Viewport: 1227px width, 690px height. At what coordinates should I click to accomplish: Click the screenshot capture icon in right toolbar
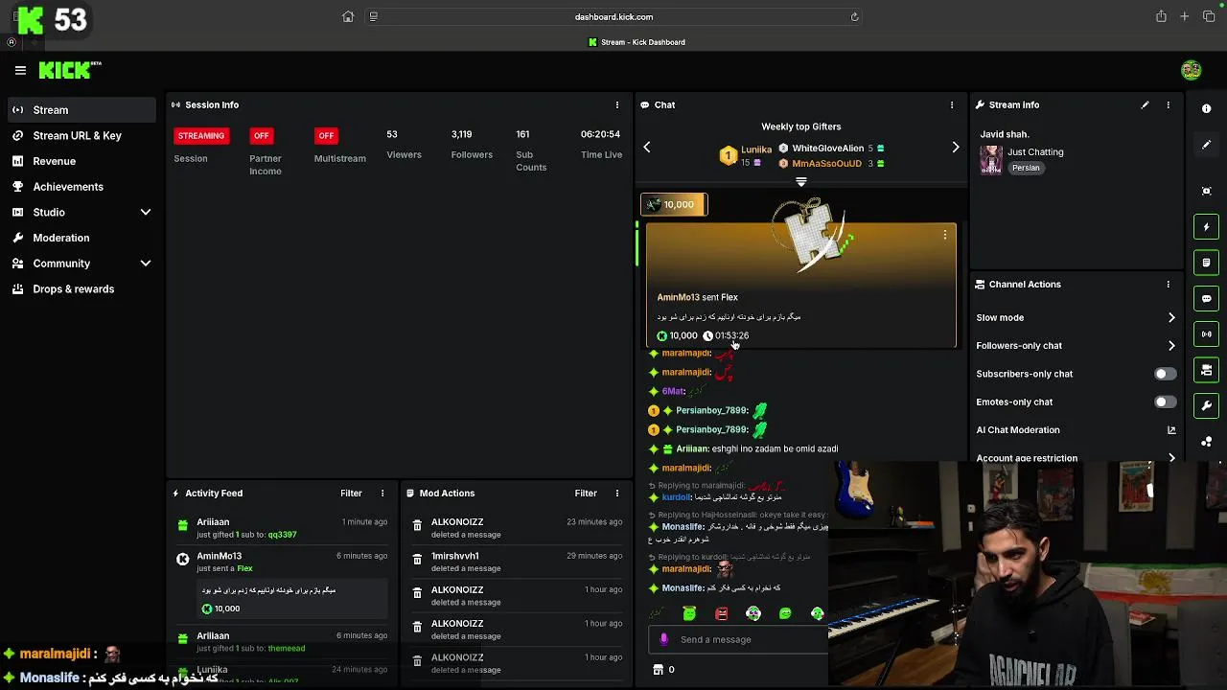pos(1207,192)
